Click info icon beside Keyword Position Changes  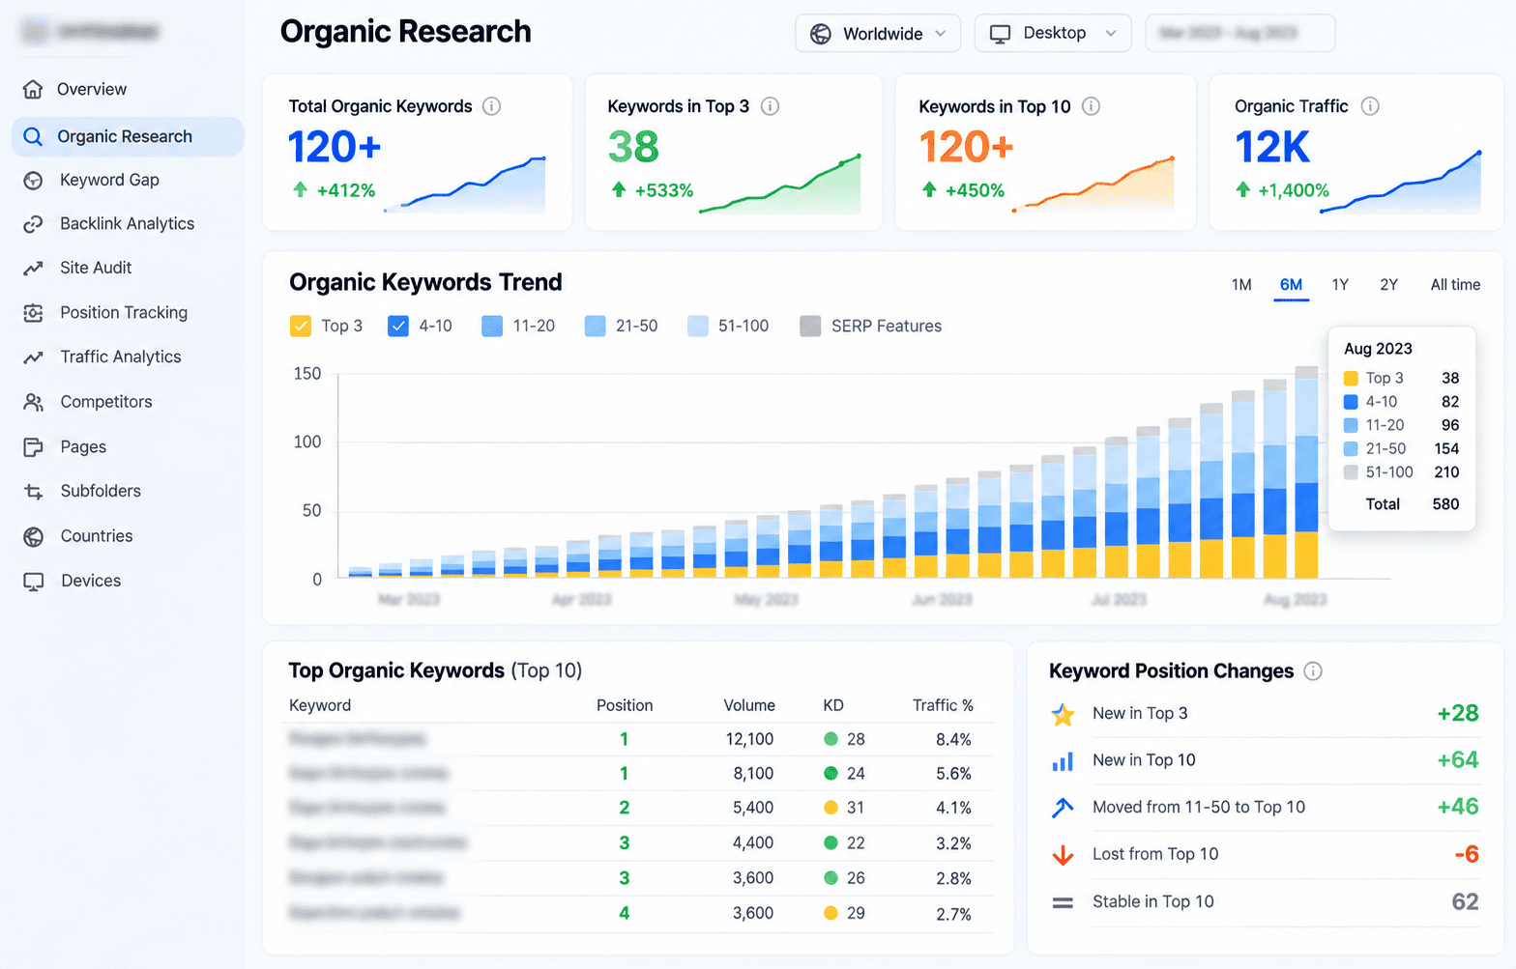1313,671
